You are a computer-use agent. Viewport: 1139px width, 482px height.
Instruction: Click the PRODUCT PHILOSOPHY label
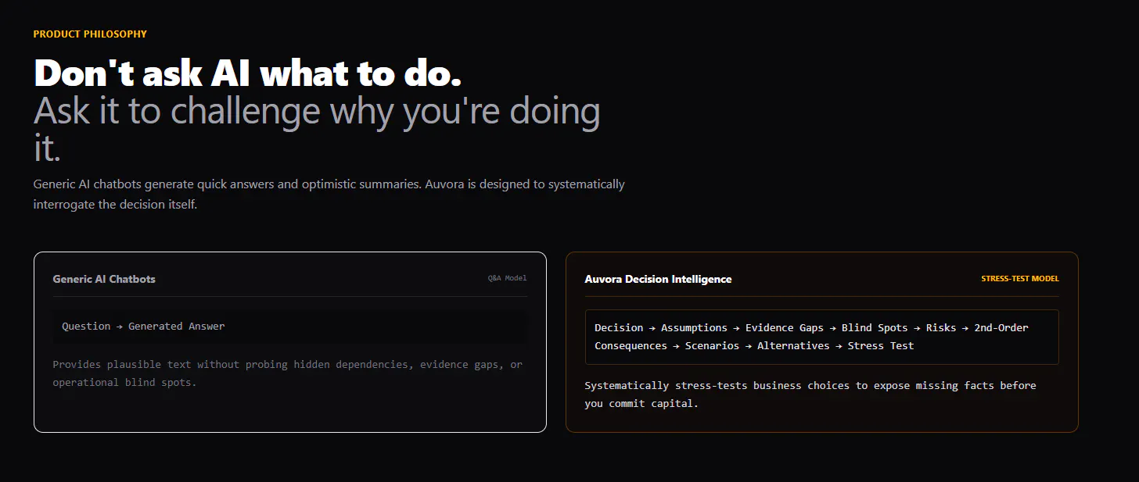coord(90,34)
